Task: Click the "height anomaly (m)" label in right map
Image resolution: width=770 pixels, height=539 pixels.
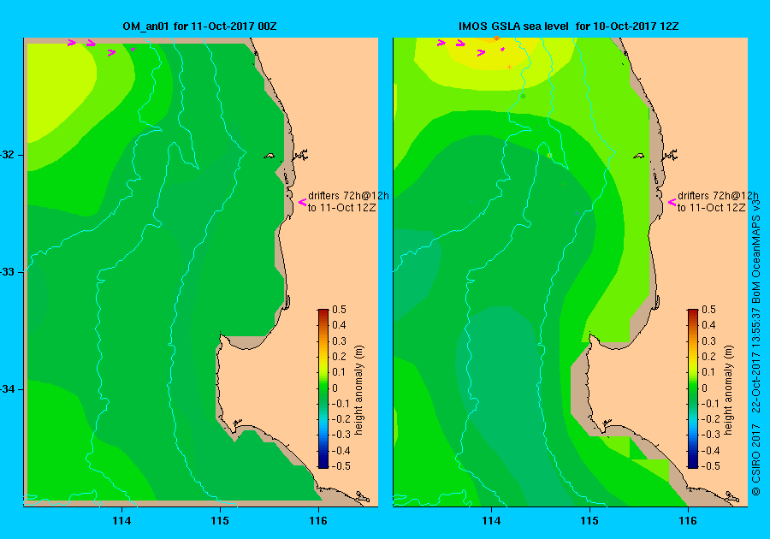Action: coord(728,390)
